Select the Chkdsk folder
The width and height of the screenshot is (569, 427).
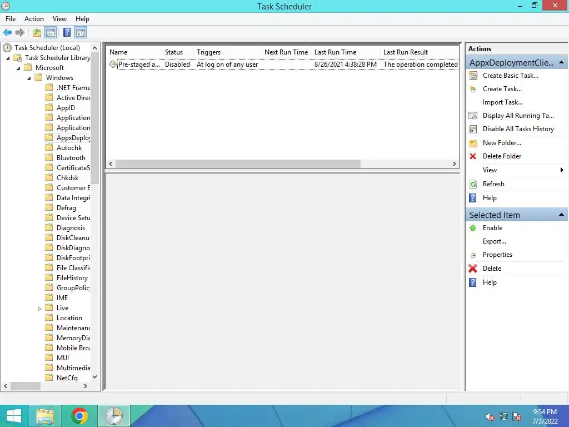[x=67, y=178]
